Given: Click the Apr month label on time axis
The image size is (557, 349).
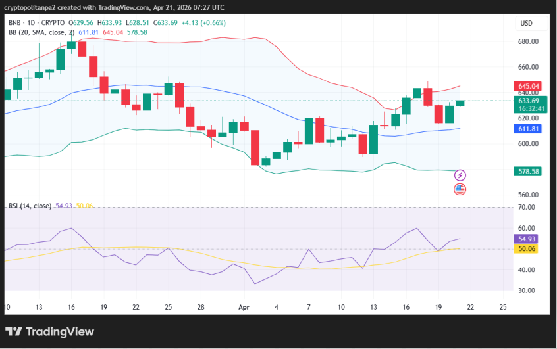Looking at the screenshot, I should point(244,307).
